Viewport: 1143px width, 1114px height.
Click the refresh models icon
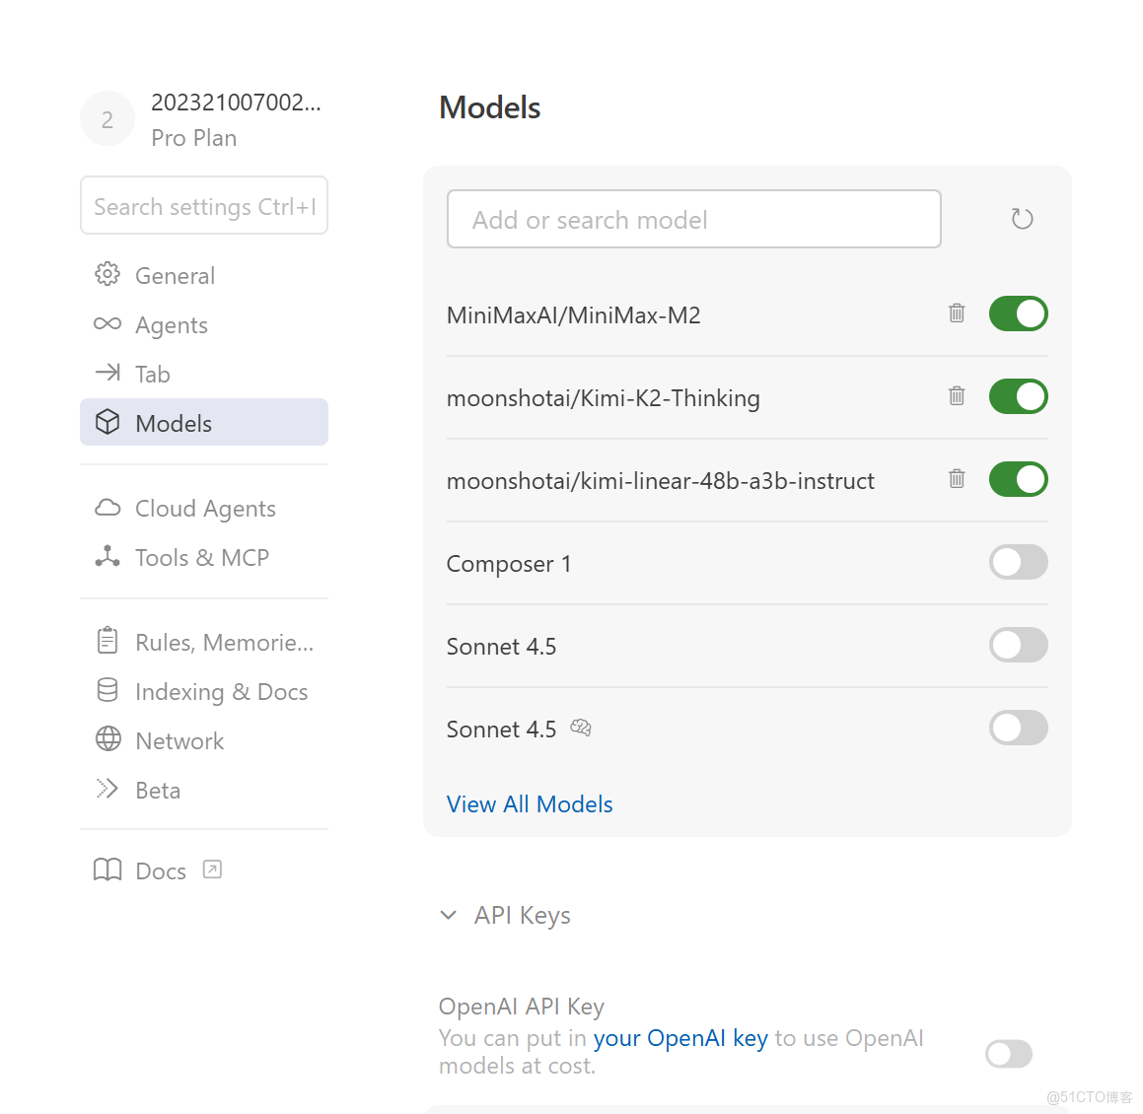click(x=1022, y=219)
